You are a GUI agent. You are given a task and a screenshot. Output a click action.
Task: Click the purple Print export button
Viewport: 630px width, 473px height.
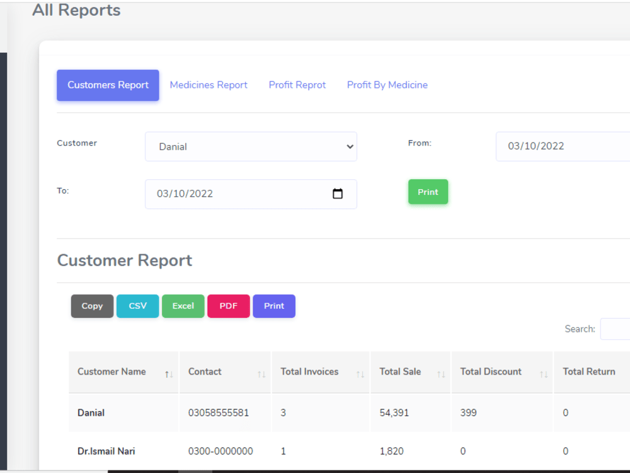click(274, 306)
